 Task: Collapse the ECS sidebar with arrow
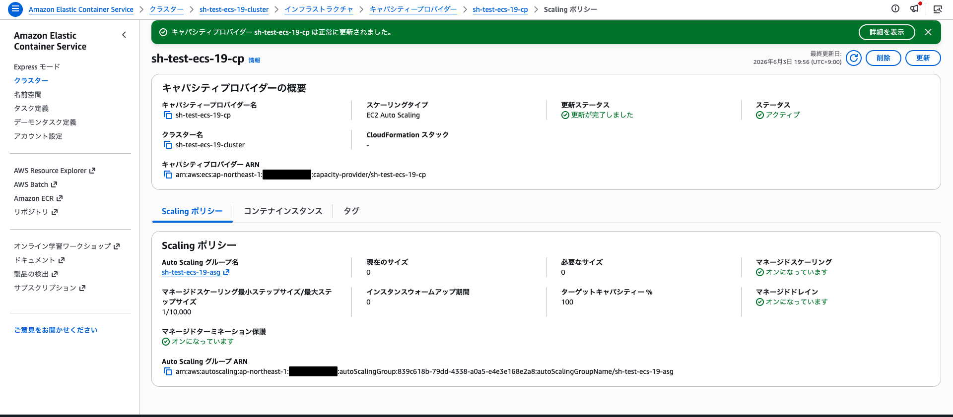(x=124, y=35)
